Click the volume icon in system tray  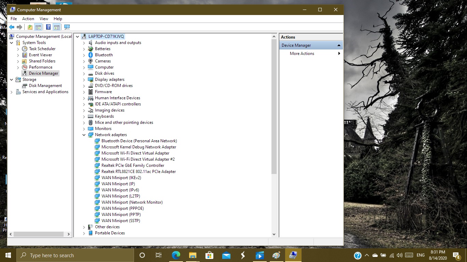[x=400, y=255]
